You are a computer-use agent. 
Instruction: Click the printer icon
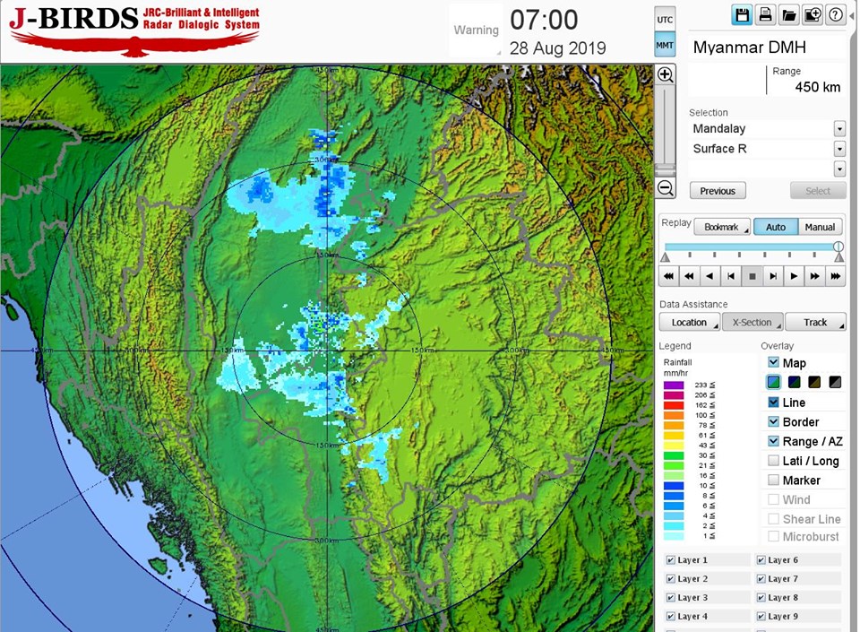pyautogui.click(x=765, y=14)
